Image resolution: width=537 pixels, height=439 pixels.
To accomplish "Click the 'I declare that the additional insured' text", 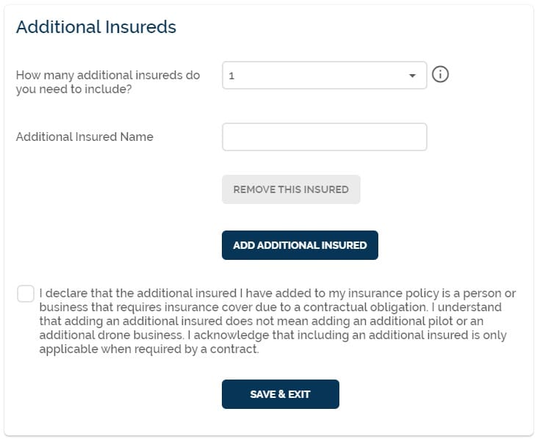I will [x=137, y=293].
